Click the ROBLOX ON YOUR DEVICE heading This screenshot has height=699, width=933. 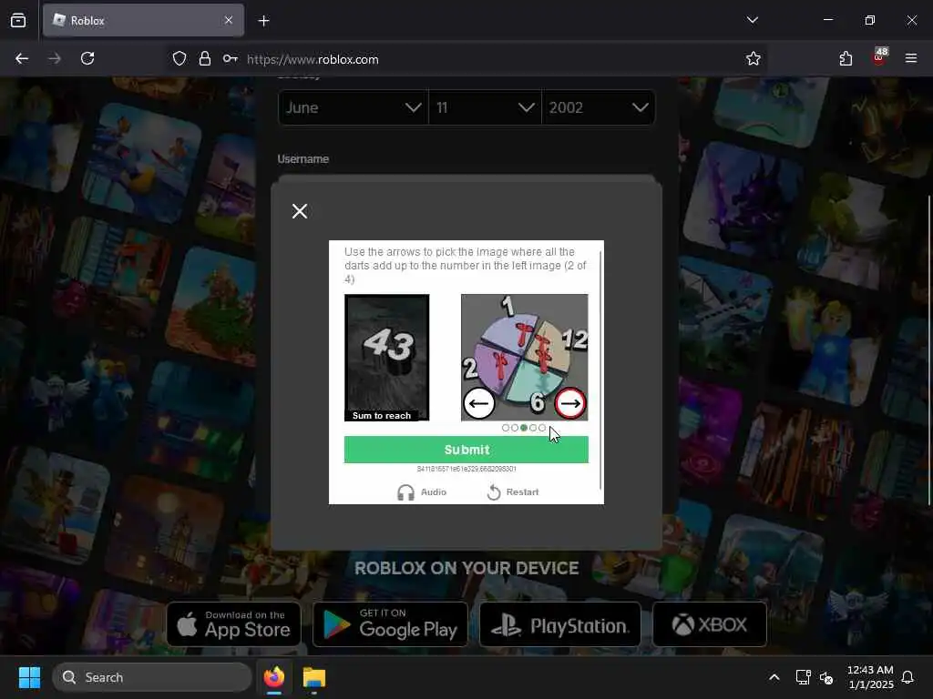click(x=466, y=568)
